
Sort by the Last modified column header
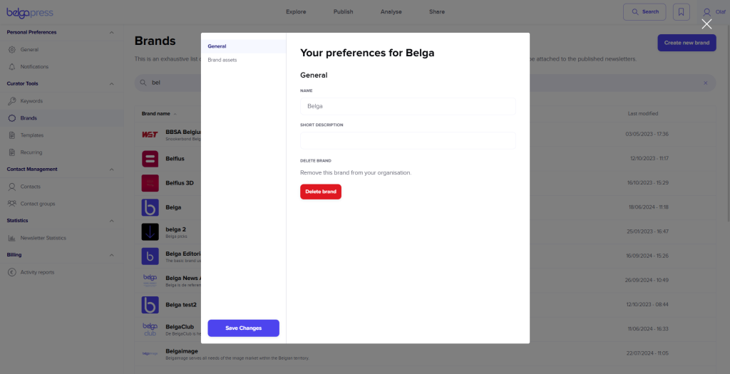tap(643, 113)
